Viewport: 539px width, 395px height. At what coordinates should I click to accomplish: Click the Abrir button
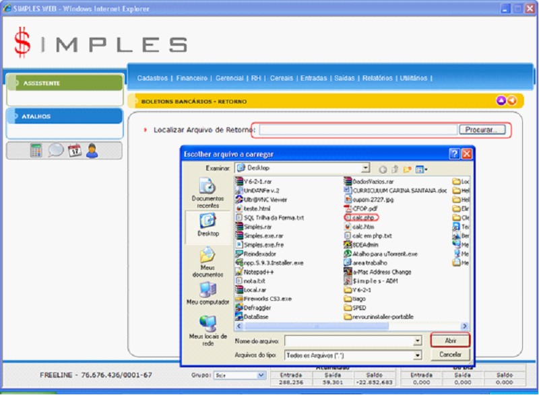(x=450, y=340)
